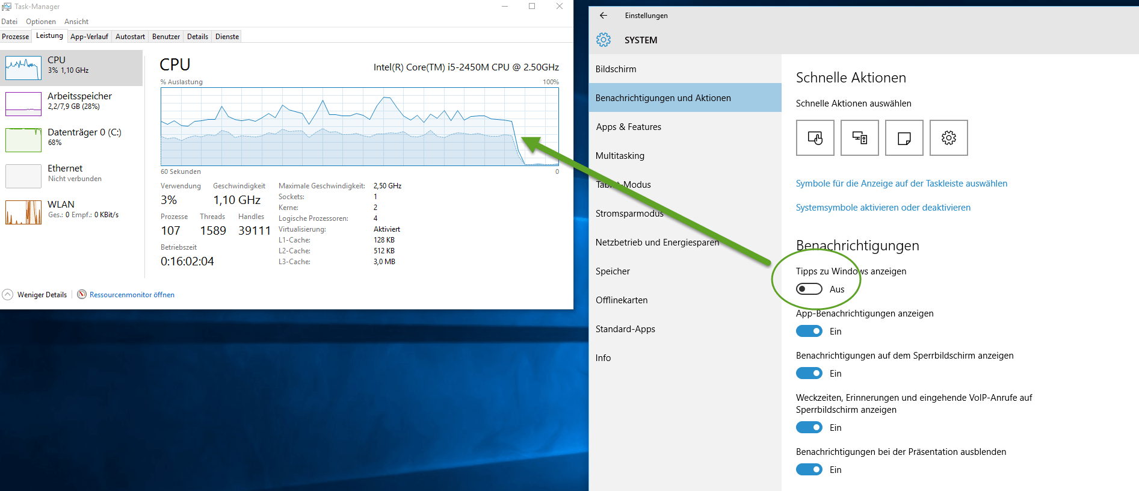The width and height of the screenshot is (1139, 491).
Task: Click the Geschwindigkeit value 1,10 GHz
Action: (x=236, y=200)
